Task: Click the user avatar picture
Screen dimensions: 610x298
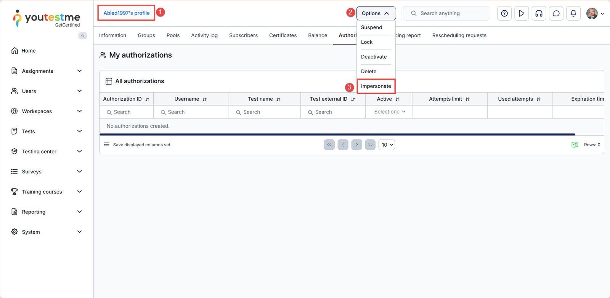Action: tap(592, 13)
